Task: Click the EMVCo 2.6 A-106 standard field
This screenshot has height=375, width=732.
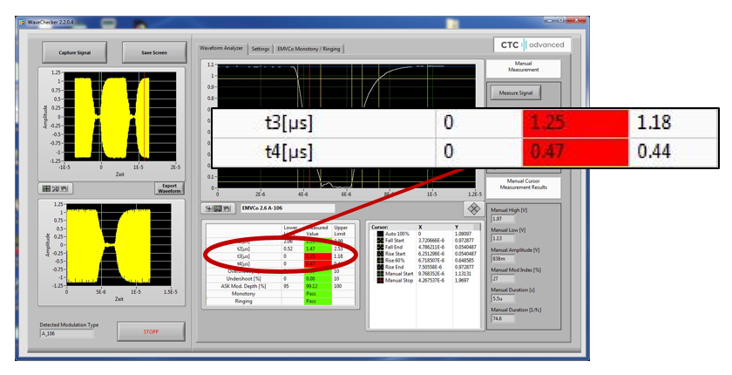Action: 288,208
